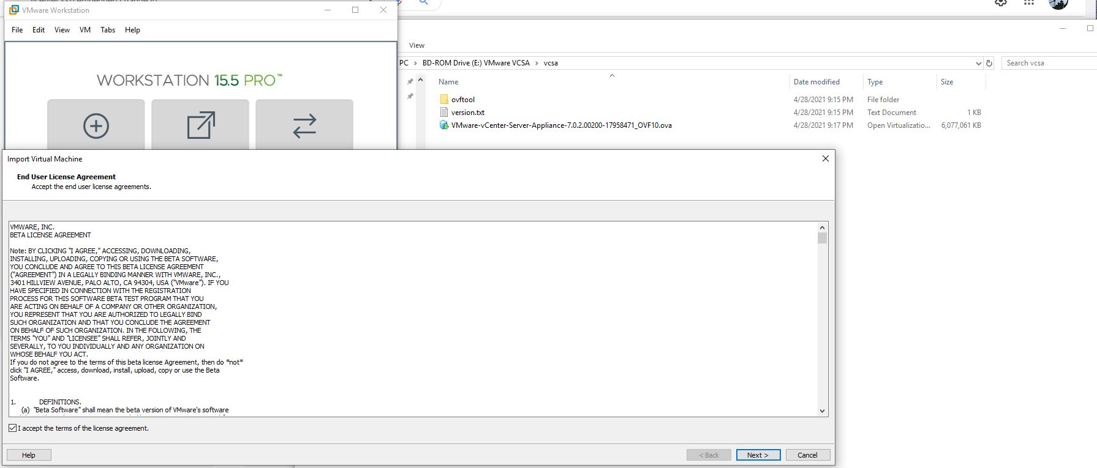Sort files by the Size column header
The width and height of the screenshot is (1097, 468).
946,82
